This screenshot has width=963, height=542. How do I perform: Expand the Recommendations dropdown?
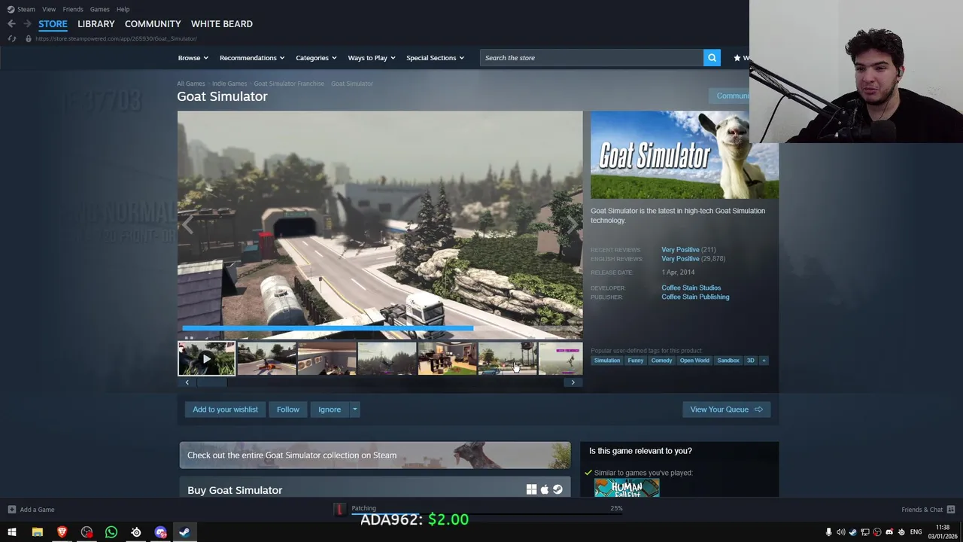pyautogui.click(x=252, y=58)
